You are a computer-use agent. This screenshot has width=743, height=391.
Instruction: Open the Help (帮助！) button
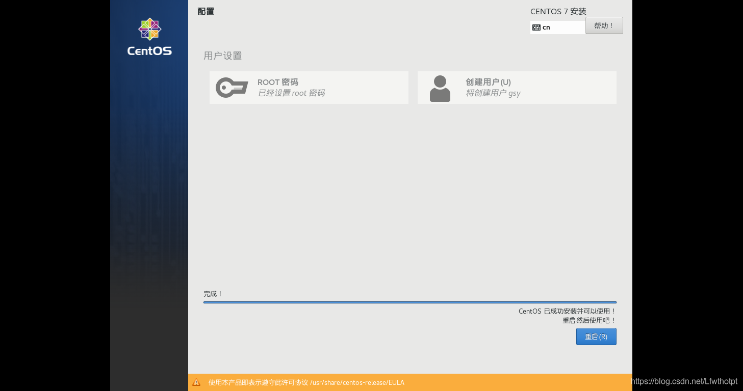coord(604,25)
